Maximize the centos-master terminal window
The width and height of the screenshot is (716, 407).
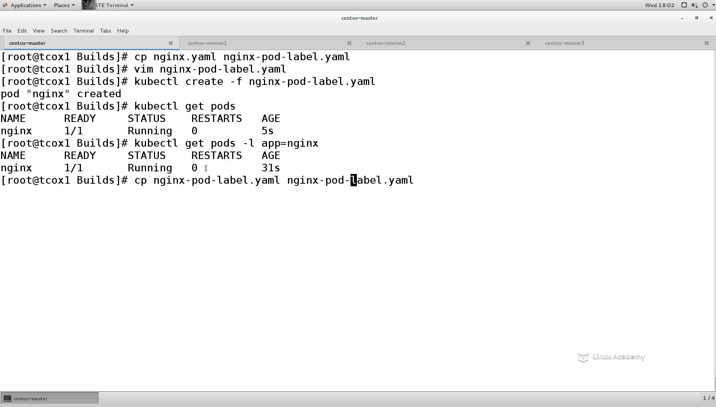(697, 18)
